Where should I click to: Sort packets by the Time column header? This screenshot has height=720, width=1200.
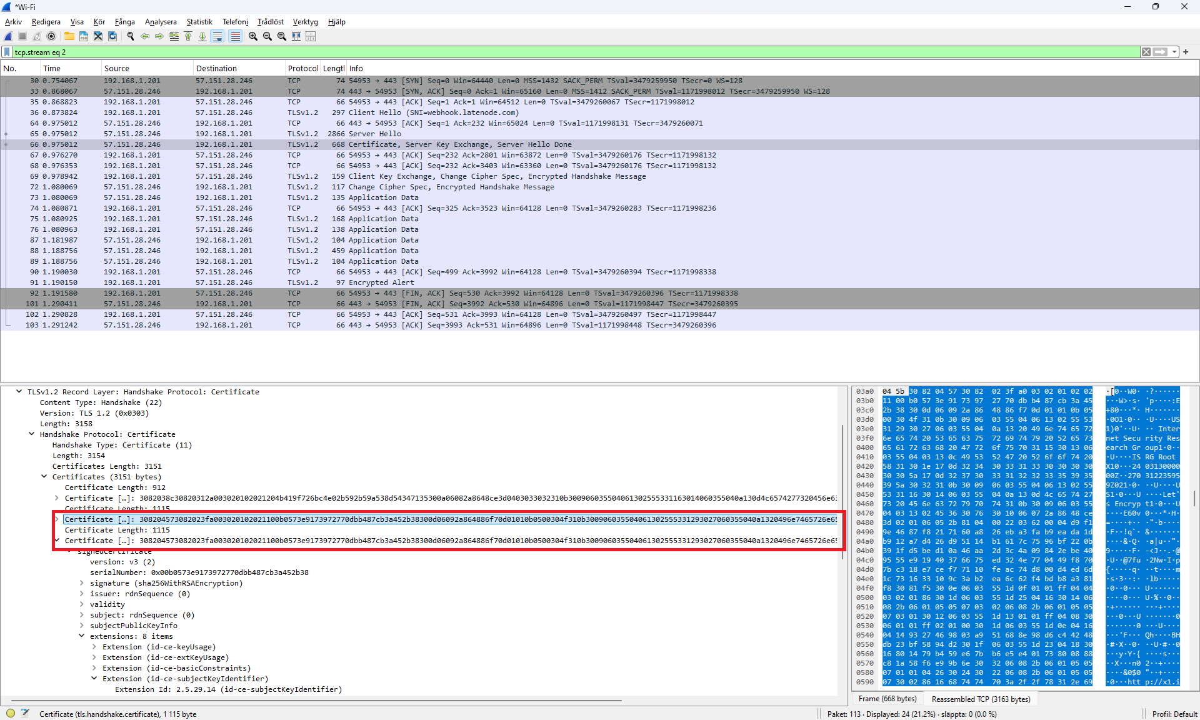[71, 69]
